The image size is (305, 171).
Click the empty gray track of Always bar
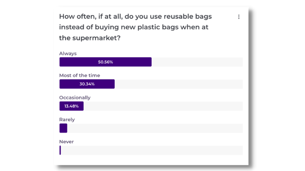click(197, 62)
